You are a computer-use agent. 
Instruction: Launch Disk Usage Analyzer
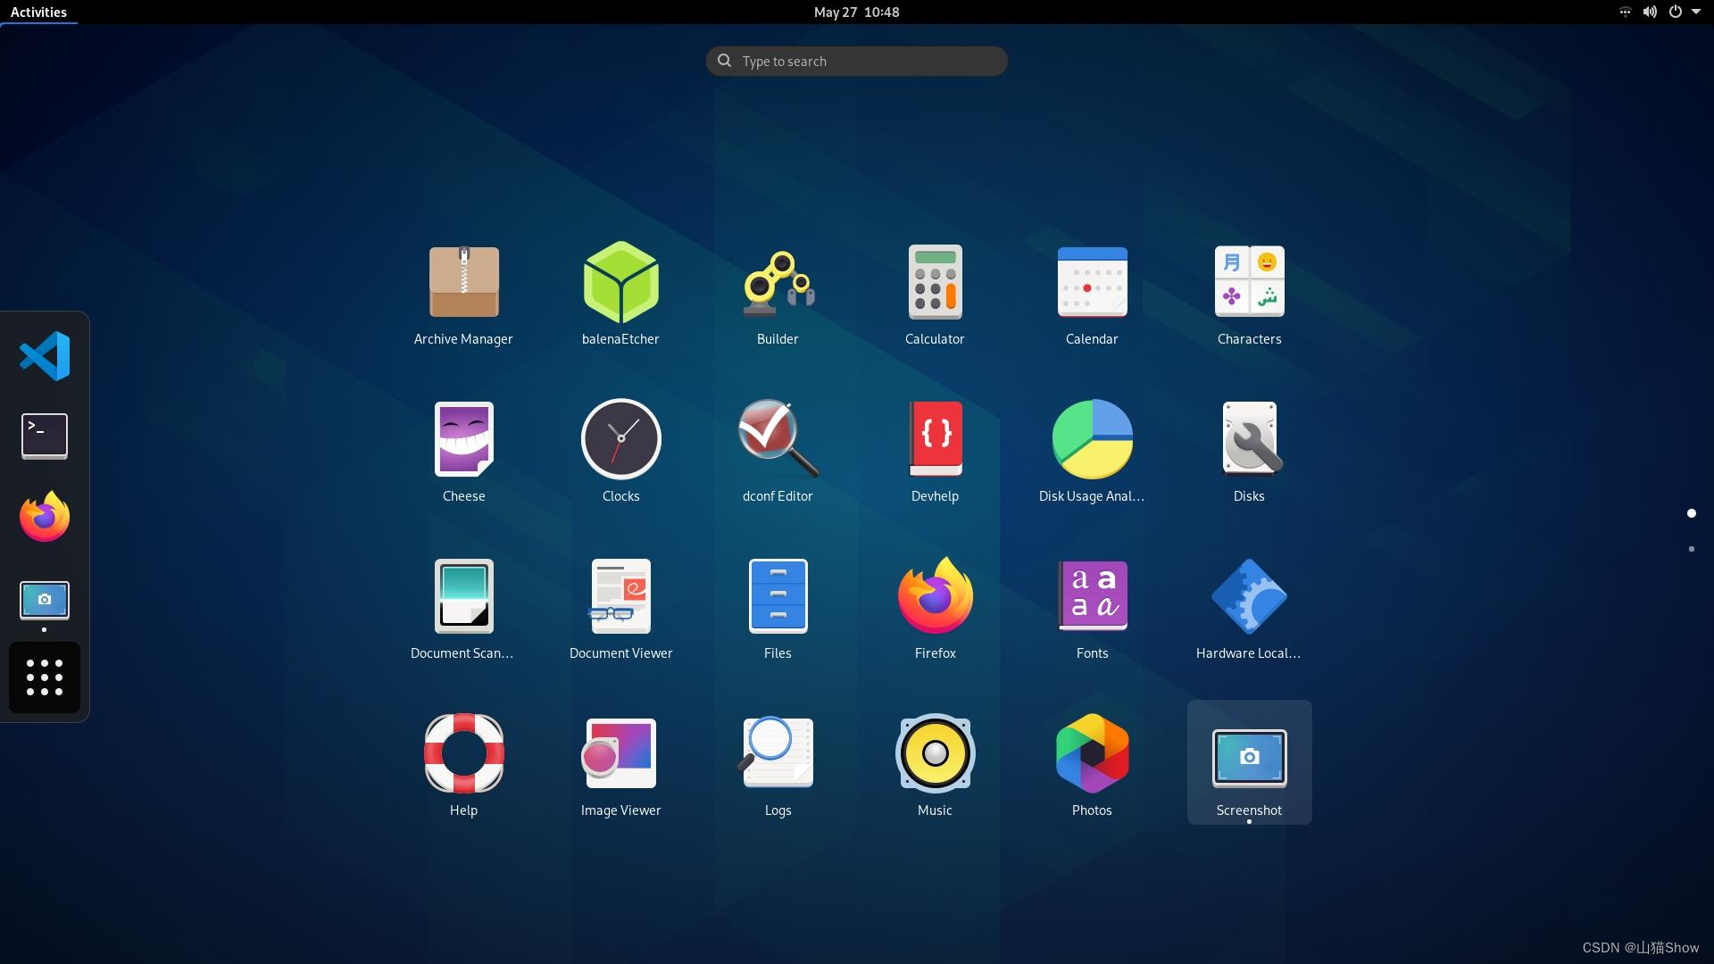(x=1092, y=440)
